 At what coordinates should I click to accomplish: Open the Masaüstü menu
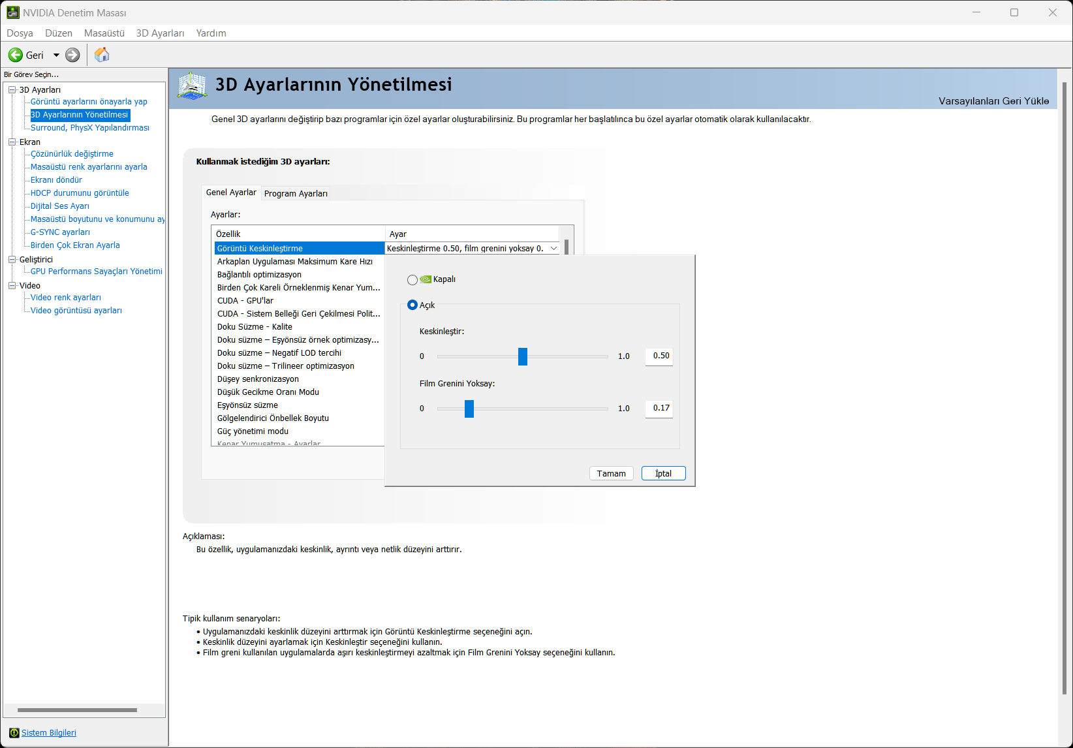[104, 33]
